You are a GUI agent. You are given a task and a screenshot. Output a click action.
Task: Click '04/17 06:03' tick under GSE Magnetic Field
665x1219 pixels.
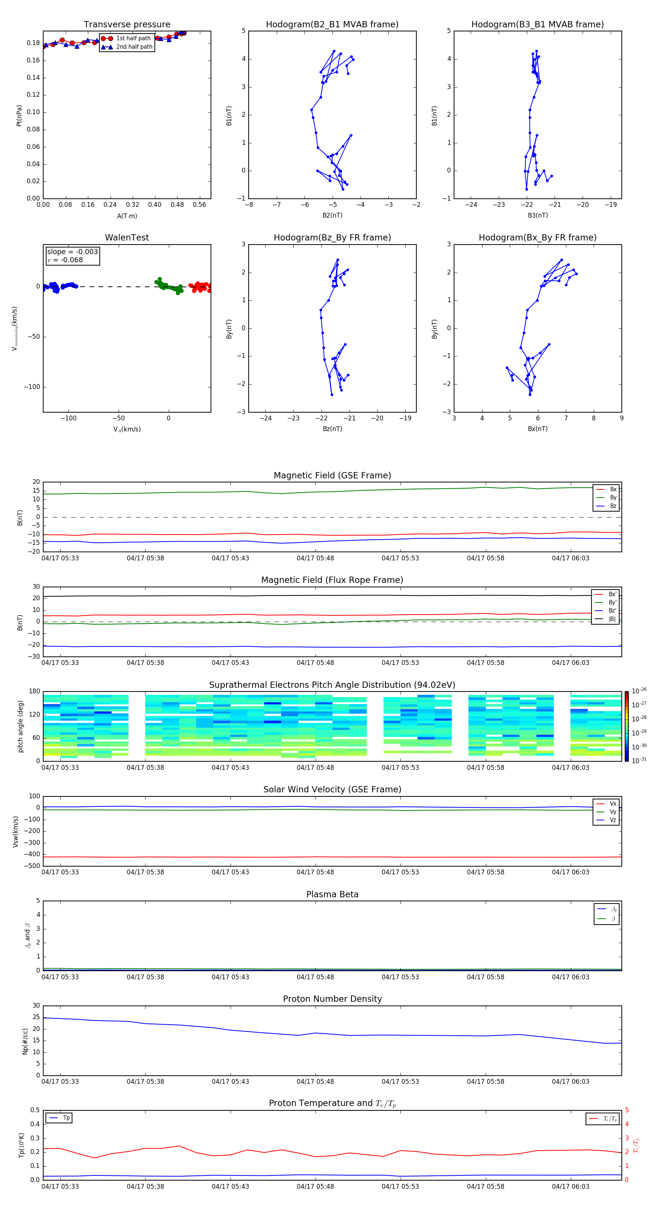coord(570,559)
